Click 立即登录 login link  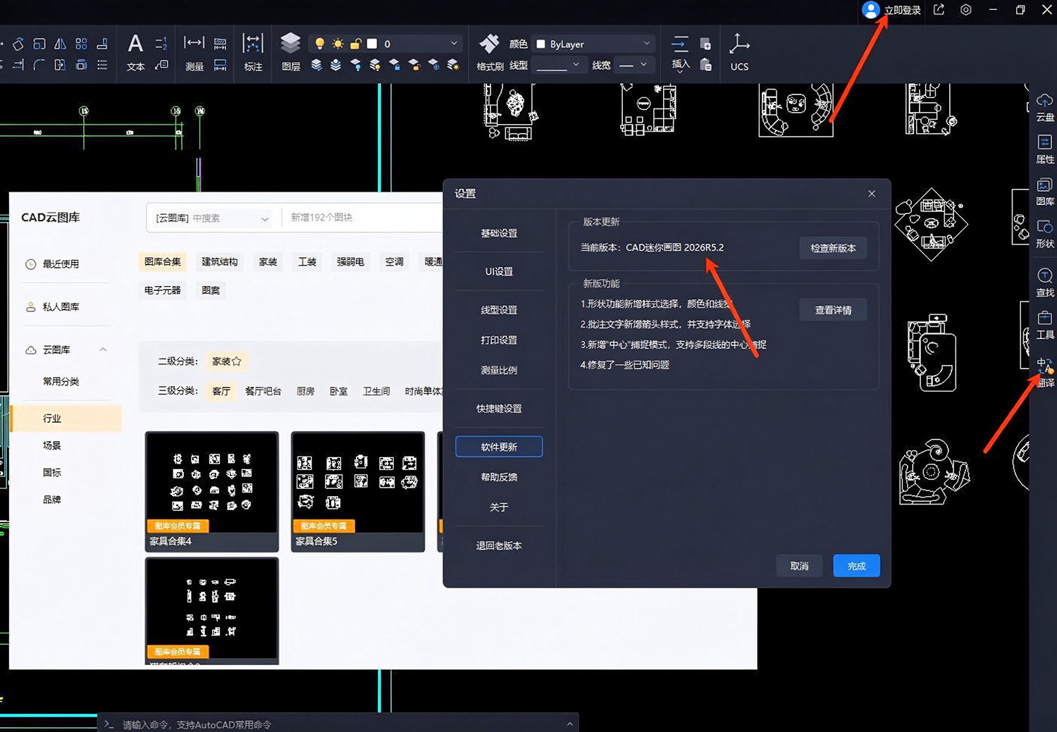click(x=903, y=11)
